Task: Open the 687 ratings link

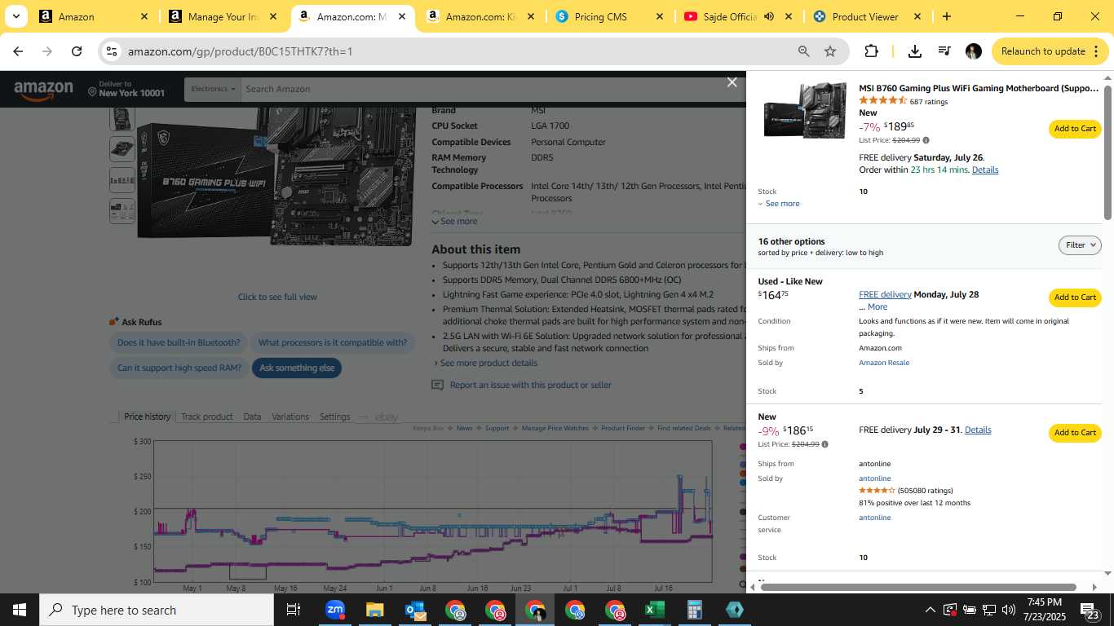Action: [929, 102]
